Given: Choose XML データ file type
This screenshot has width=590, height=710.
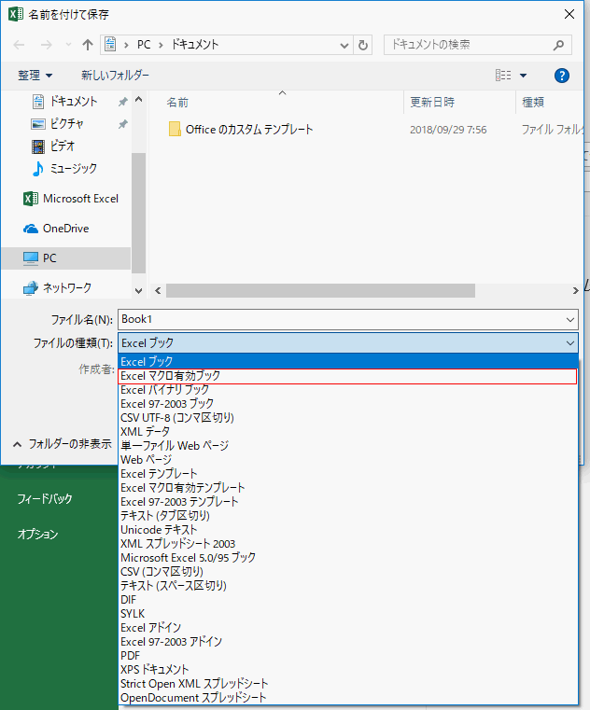Looking at the screenshot, I should coord(348,432).
